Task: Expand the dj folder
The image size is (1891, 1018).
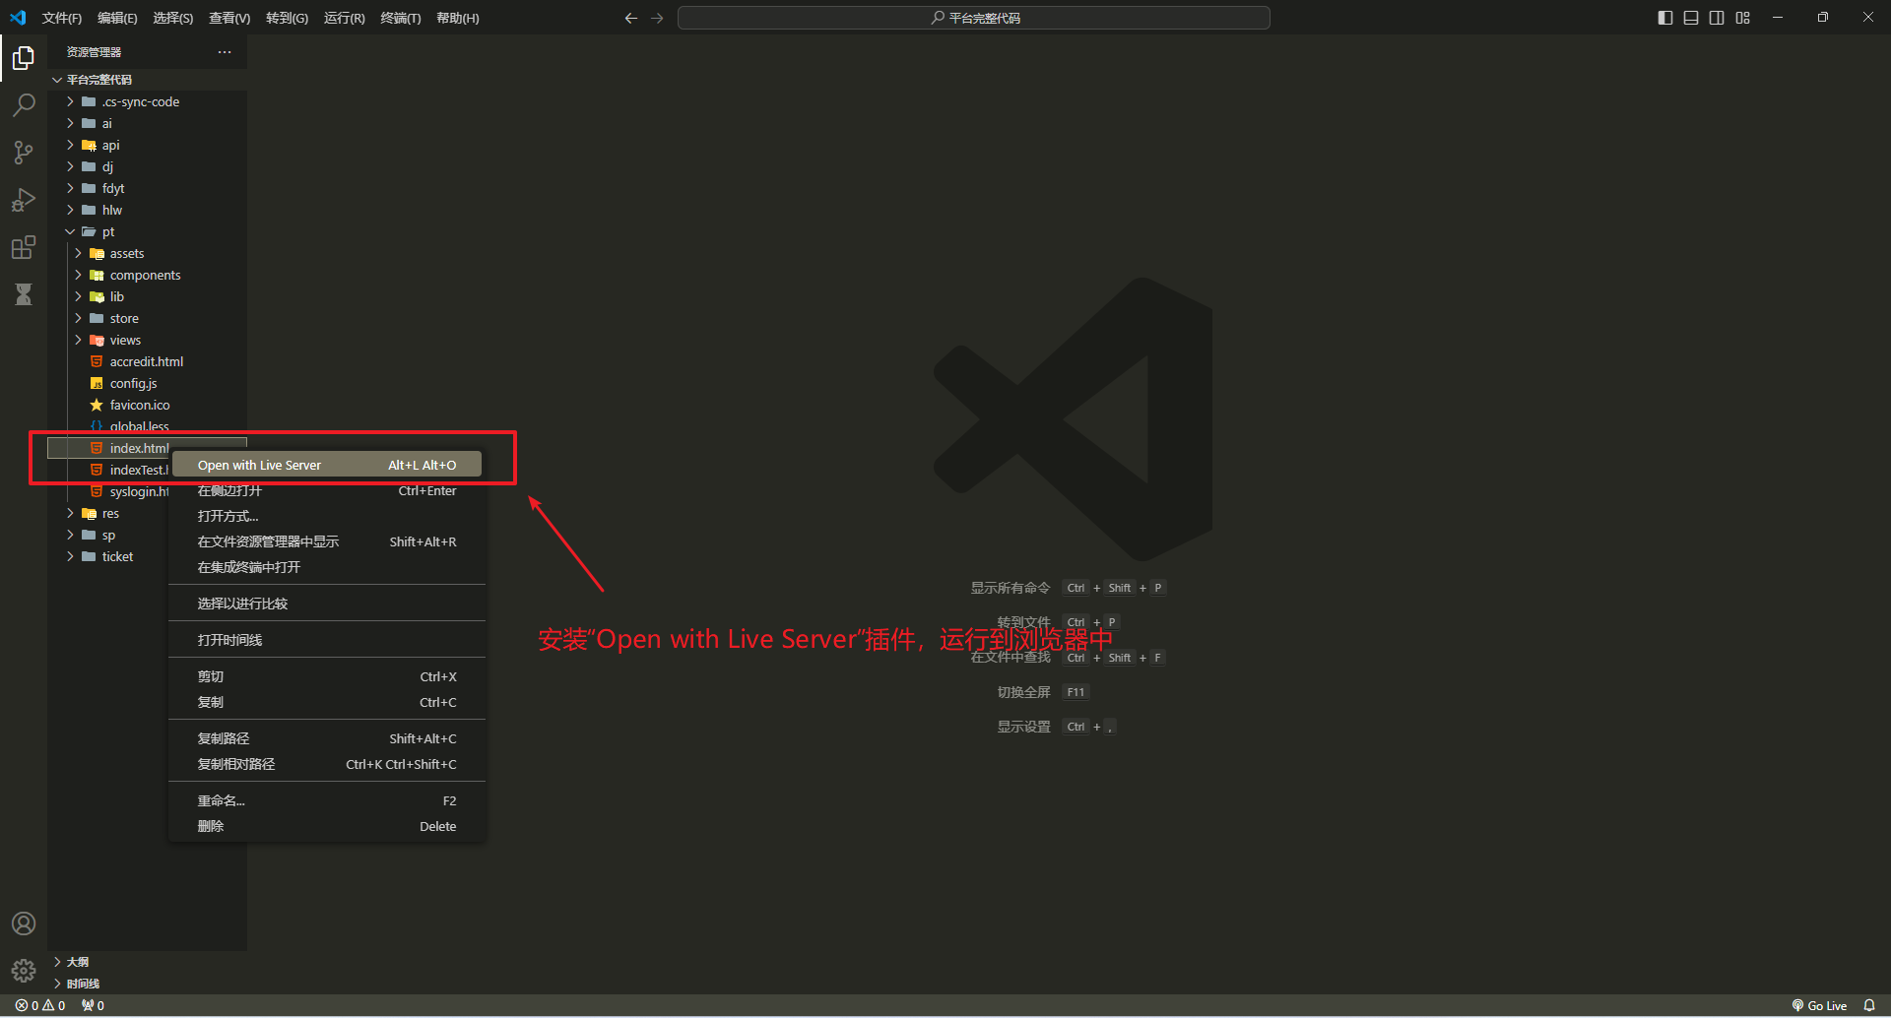Action: 148,166
